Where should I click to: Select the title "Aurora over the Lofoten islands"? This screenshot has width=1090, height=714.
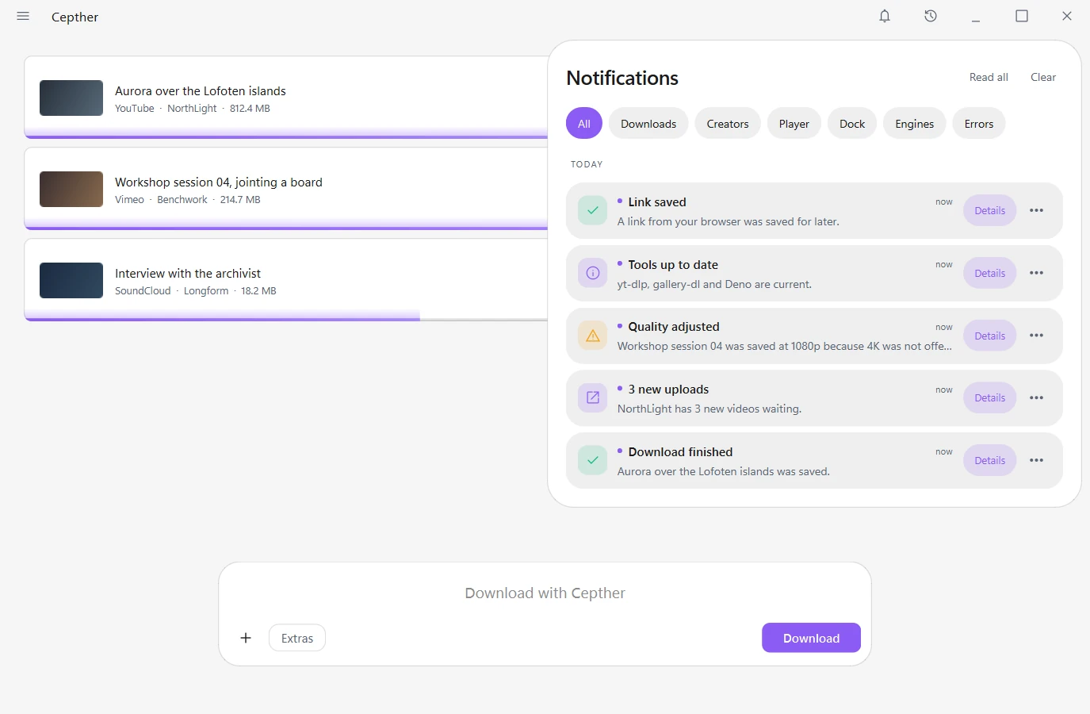(x=201, y=90)
